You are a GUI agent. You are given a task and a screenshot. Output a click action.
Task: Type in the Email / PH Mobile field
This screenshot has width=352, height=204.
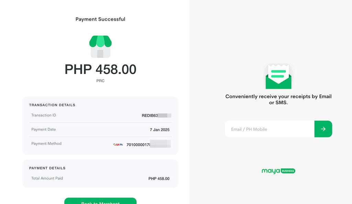pos(269,129)
